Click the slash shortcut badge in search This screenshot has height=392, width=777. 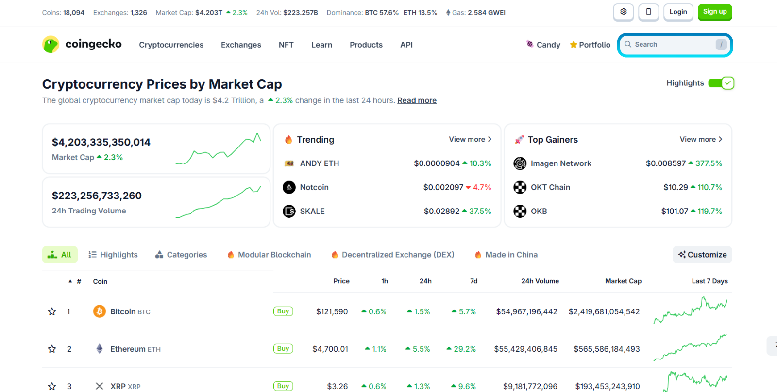(x=721, y=45)
